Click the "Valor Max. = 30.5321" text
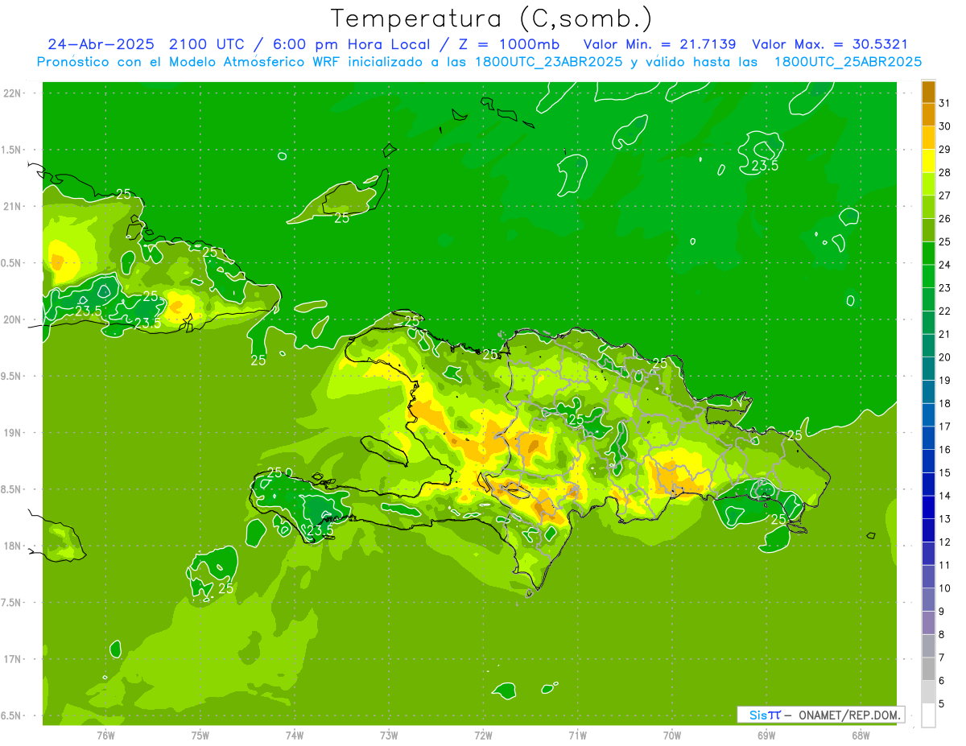 coord(830,44)
